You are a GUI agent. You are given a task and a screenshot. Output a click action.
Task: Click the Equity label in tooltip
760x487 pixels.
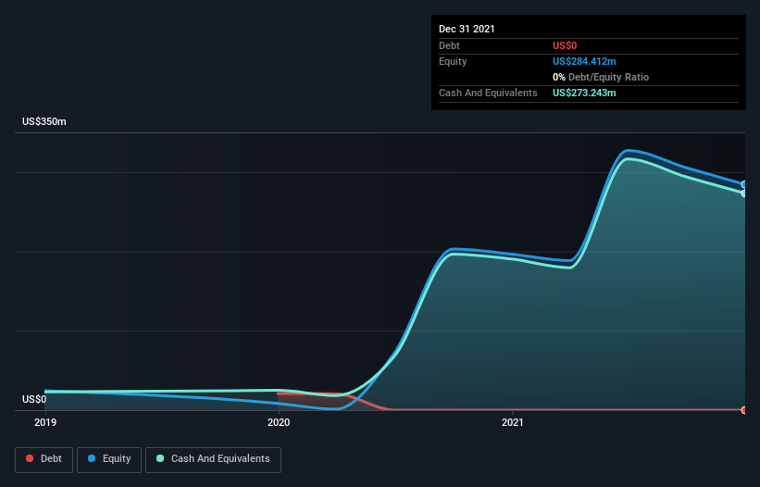tap(453, 61)
